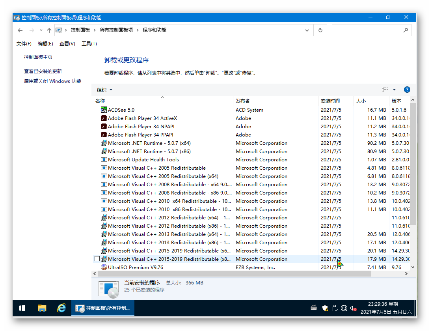Viewport: 430px width, 331px height.
Task: Click the version cell 5.0.1.6
Action: pos(399,110)
